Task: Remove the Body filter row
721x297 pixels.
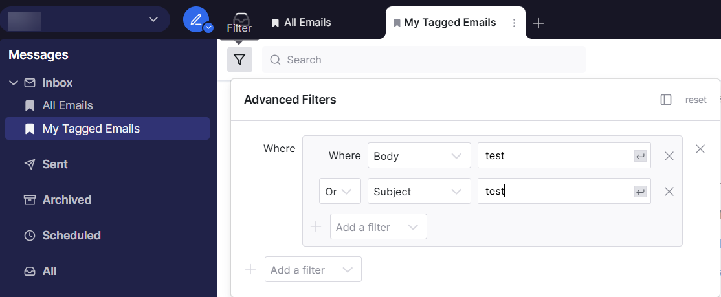Action: pos(669,156)
